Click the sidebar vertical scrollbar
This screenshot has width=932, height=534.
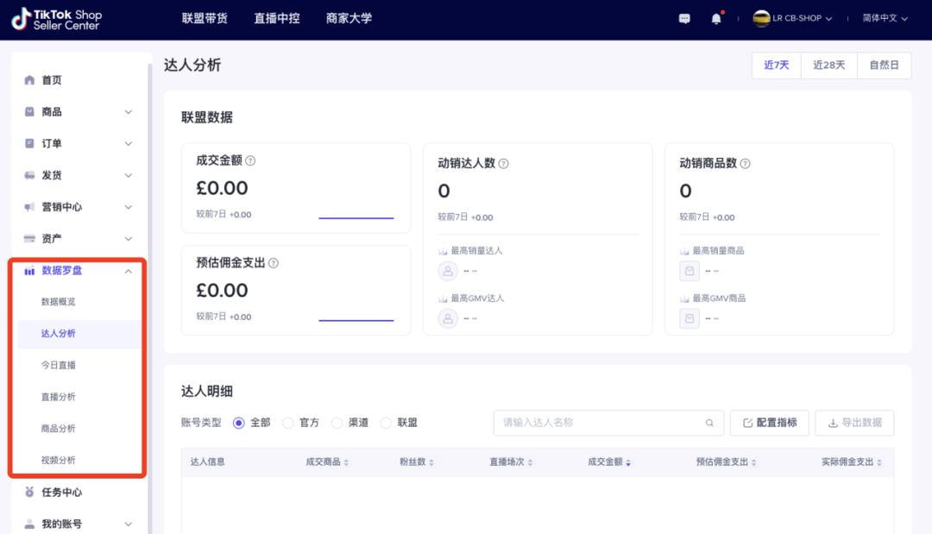(150, 297)
